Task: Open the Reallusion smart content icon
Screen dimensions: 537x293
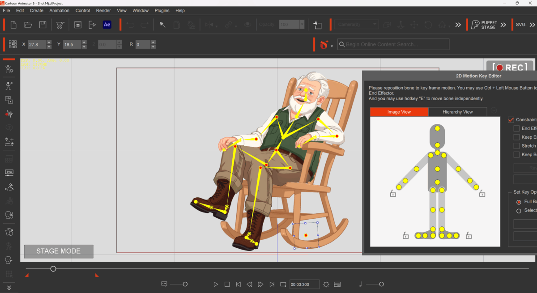Action: coord(324,44)
